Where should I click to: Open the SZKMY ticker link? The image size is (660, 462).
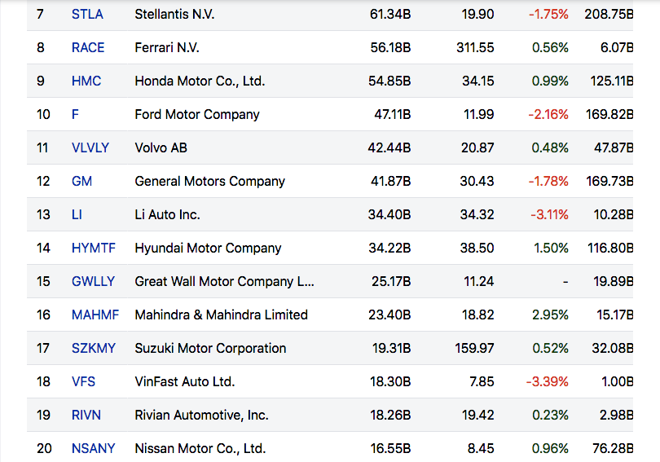pos(94,349)
